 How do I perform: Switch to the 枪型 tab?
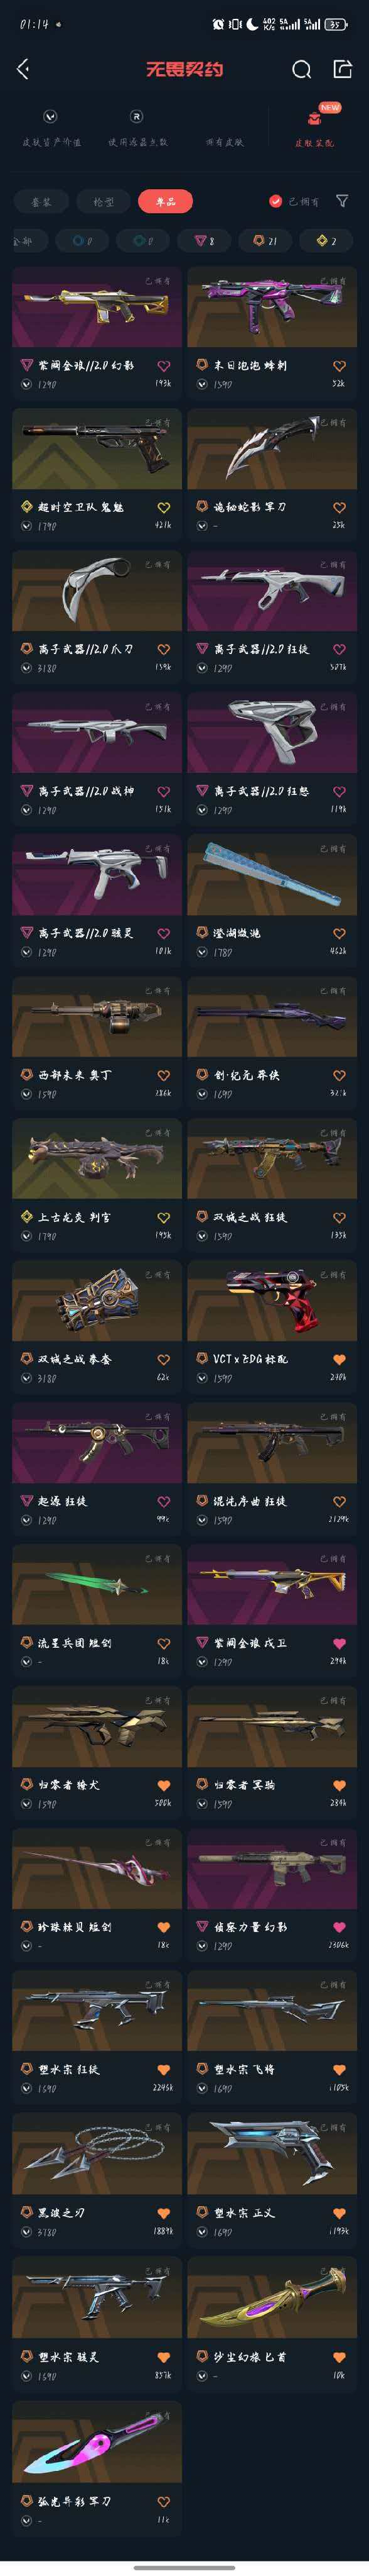104,201
